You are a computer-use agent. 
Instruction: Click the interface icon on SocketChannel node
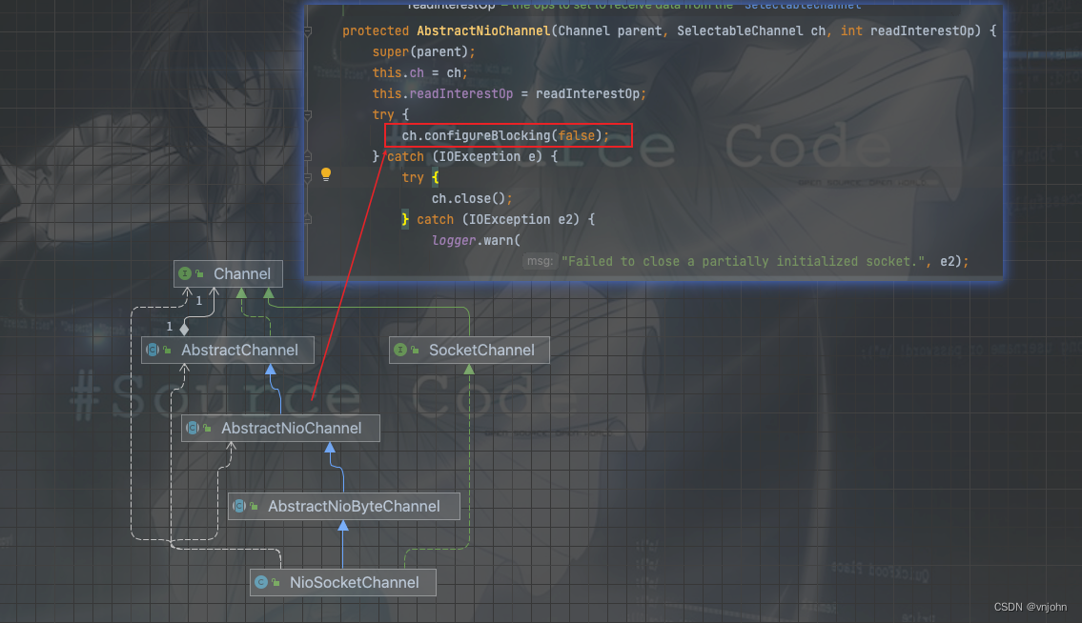[400, 351]
